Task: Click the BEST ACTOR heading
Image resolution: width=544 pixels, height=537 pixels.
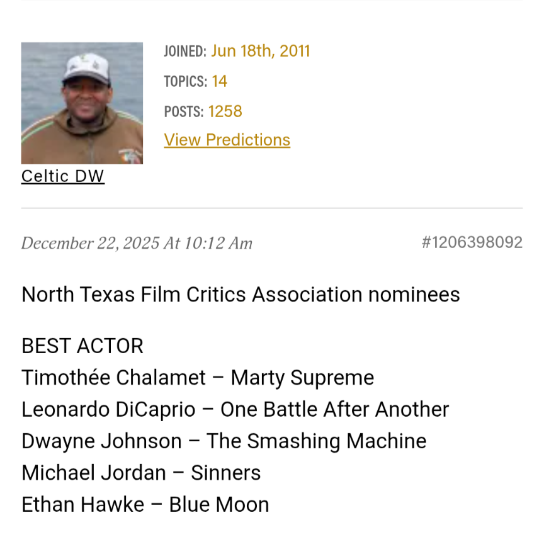Action: point(82,346)
